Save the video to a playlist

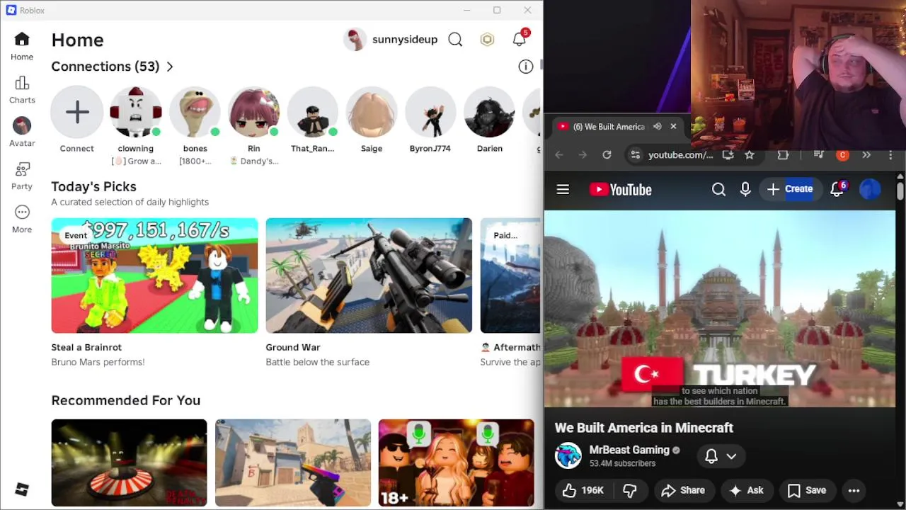pyautogui.click(x=807, y=490)
